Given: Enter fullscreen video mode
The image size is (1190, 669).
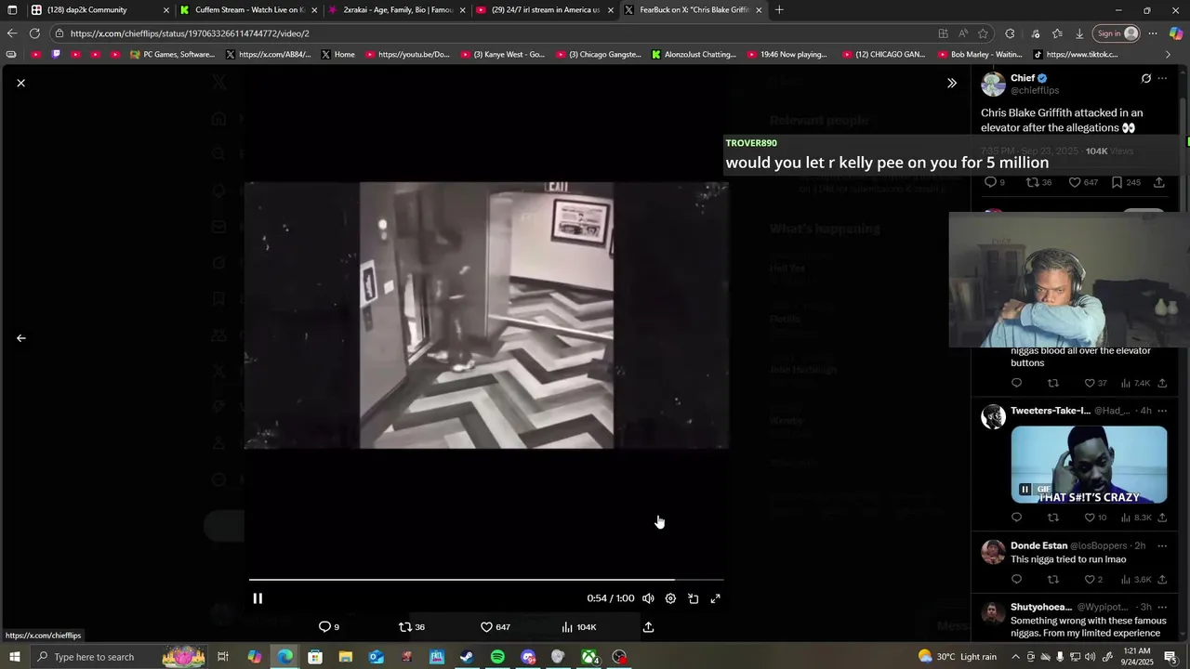Looking at the screenshot, I should (715, 598).
